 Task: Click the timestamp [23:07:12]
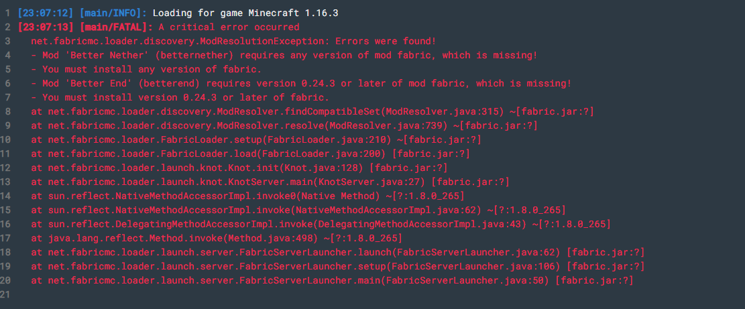click(46, 13)
